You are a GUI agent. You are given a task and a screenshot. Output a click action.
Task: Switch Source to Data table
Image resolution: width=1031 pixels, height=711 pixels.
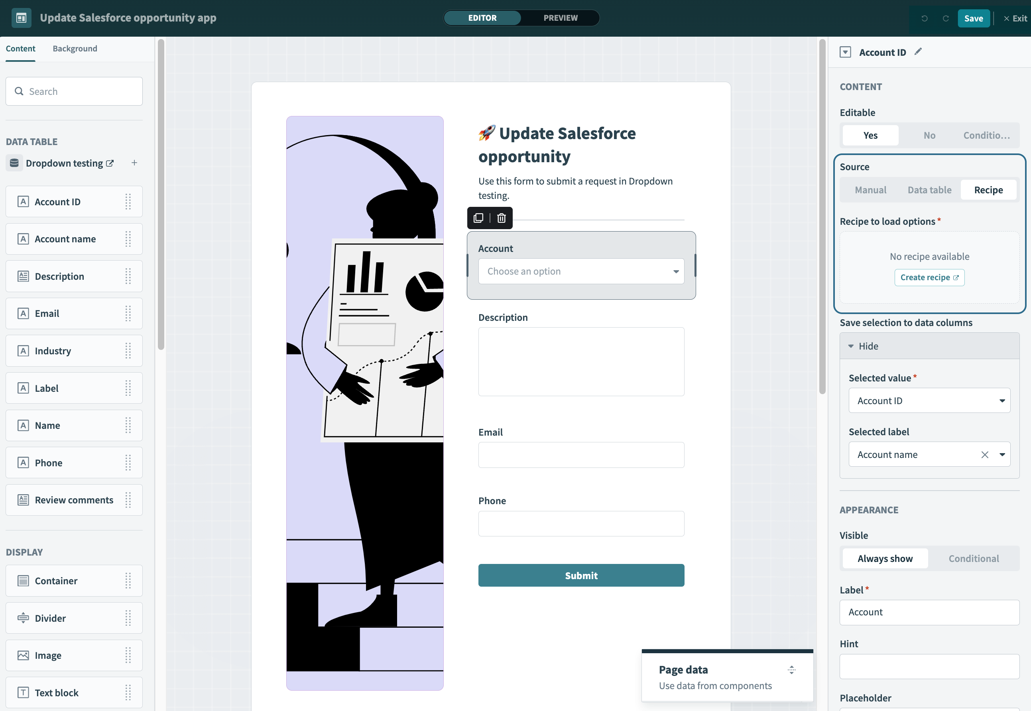point(929,189)
